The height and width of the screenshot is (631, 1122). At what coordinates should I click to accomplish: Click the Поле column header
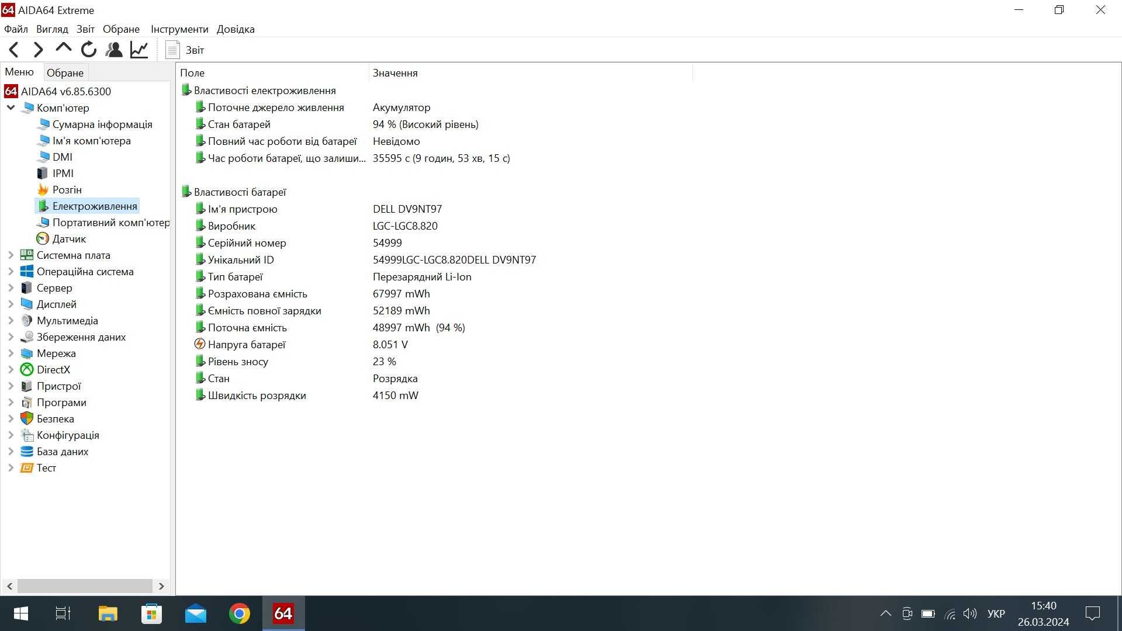[272, 73]
